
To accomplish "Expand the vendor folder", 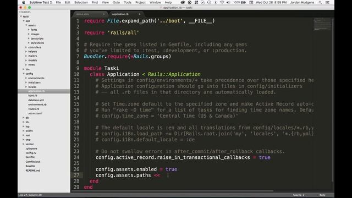I will coord(24,144).
